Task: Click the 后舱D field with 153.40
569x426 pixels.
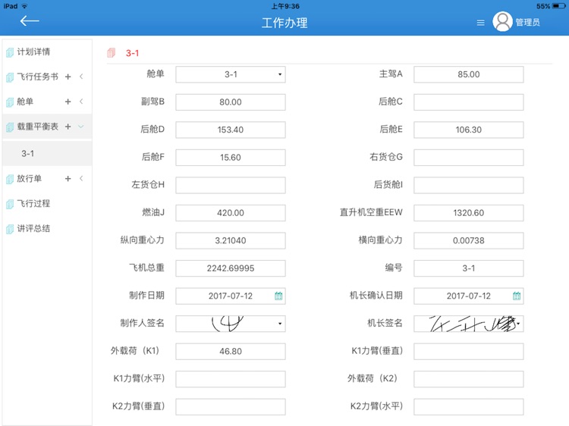Action: 231,130
